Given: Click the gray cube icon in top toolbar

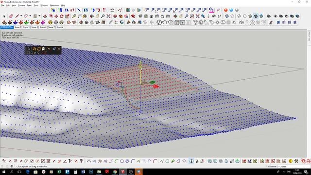Looking at the screenshot, I should pyautogui.click(x=237, y=10).
